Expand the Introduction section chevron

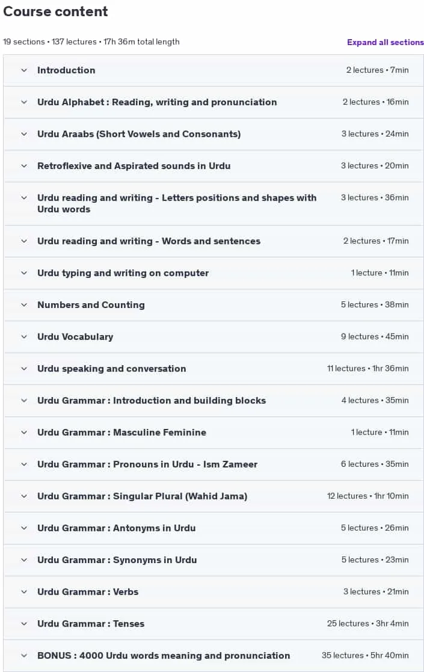click(x=24, y=70)
